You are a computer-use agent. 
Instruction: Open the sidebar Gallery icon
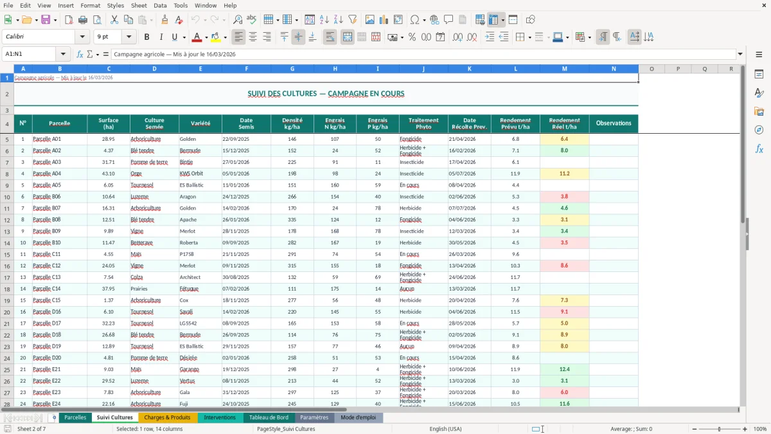tap(759, 111)
